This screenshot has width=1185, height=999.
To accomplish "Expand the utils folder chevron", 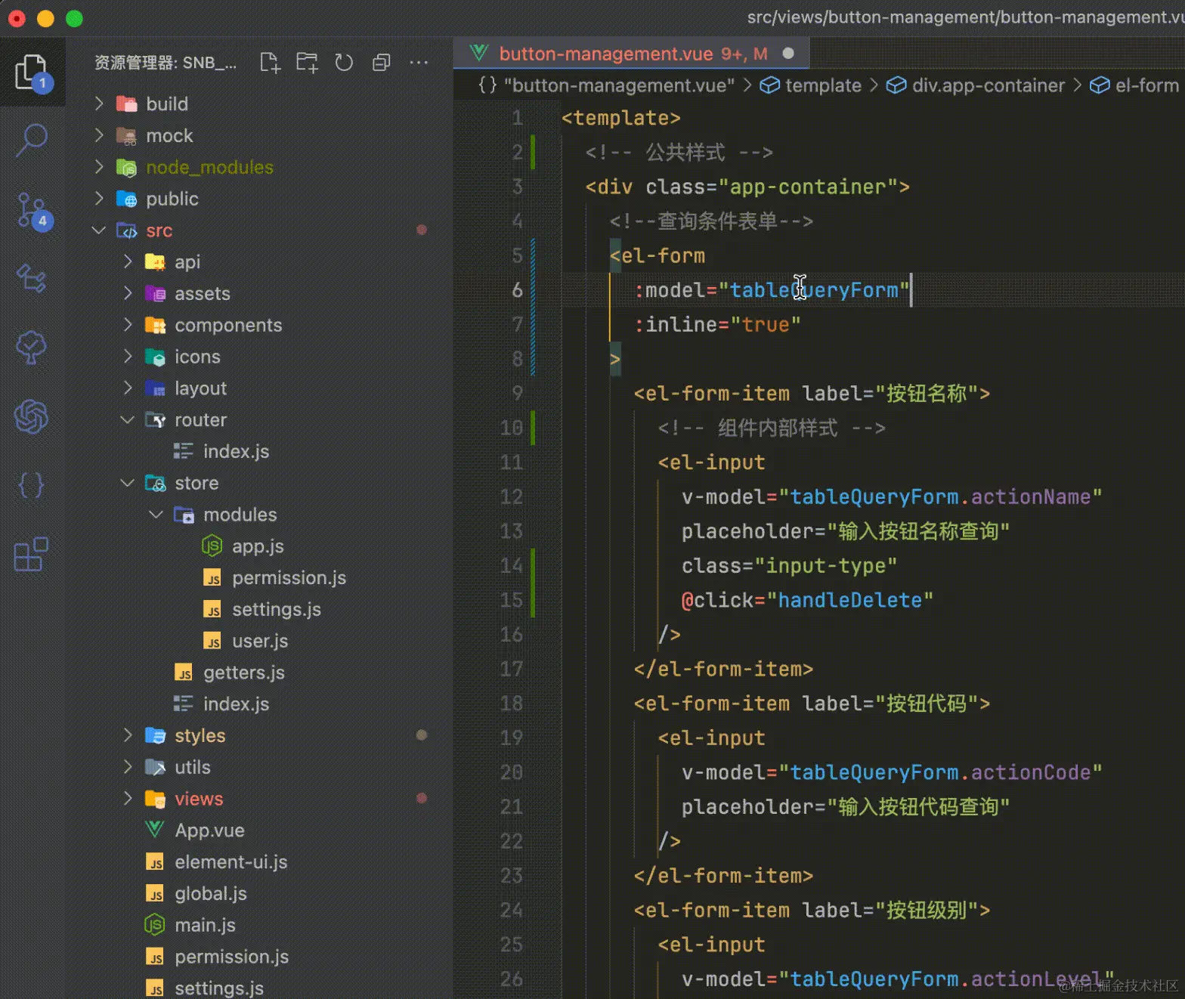I will 127,767.
